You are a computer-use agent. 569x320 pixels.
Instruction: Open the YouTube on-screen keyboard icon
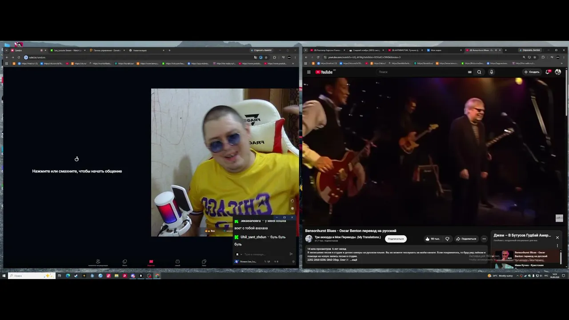(469, 72)
